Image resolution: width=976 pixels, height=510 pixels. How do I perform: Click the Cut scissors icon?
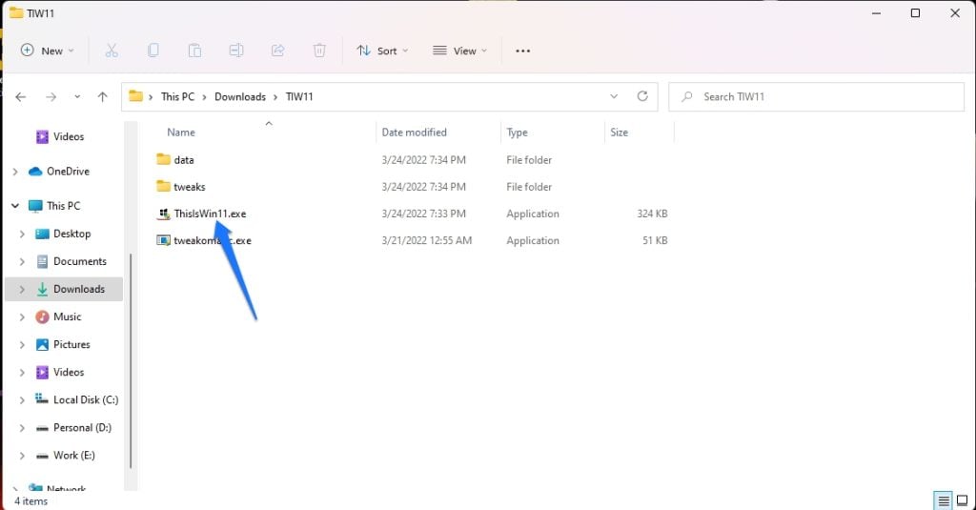pyautogui.click(x=112, y=51)
